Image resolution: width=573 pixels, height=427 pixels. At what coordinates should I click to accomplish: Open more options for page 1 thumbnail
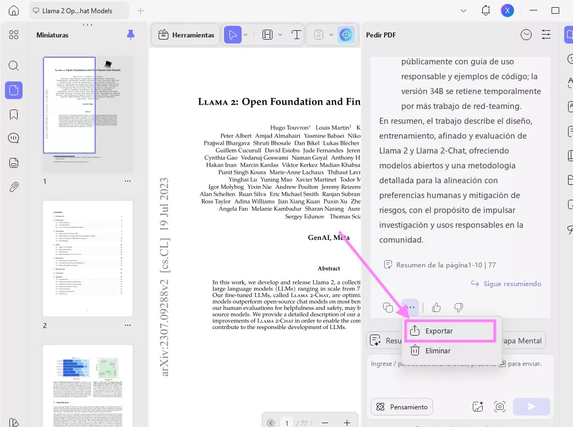tap(127, 181)
